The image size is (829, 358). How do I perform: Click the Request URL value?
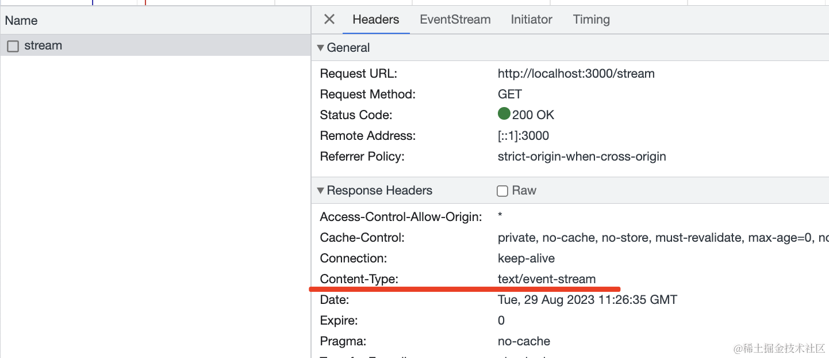pyautogui.click(x=576, y=74)
